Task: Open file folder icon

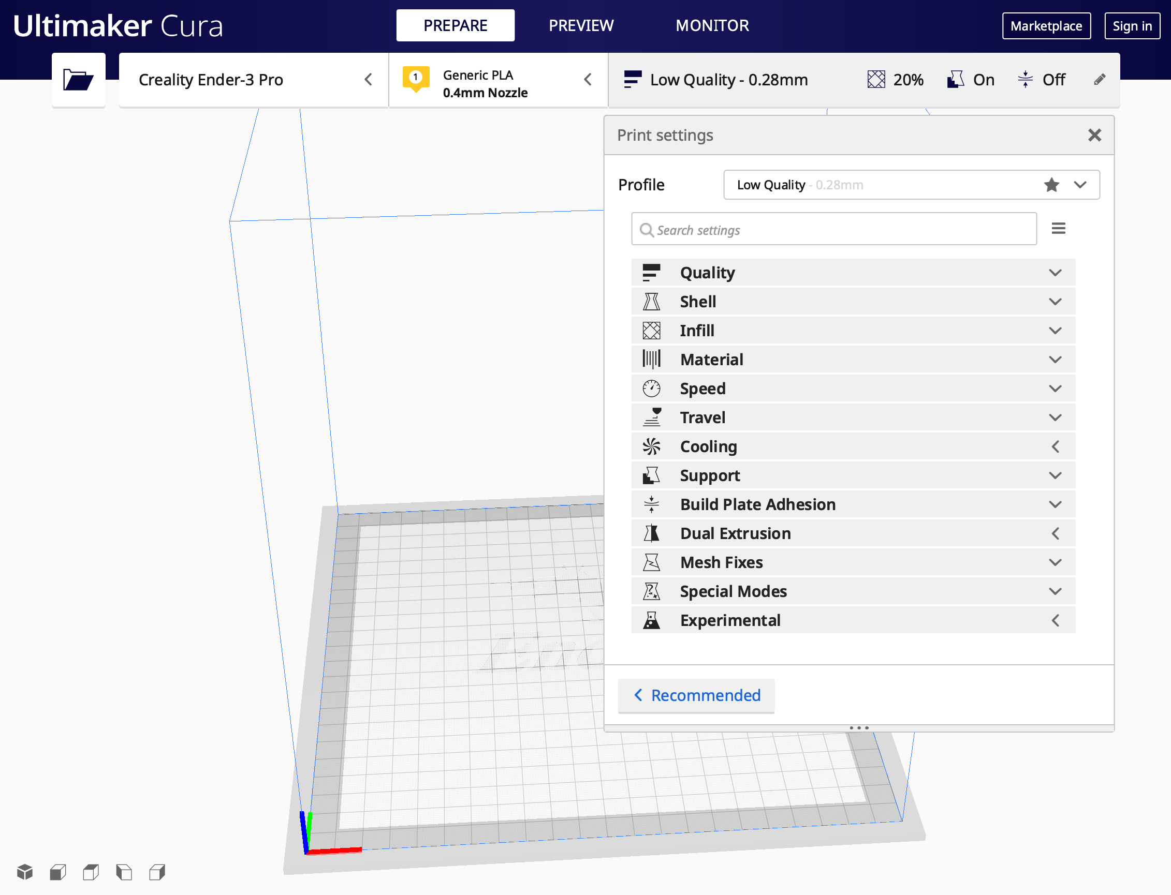Action: click(x=78, y=80)
